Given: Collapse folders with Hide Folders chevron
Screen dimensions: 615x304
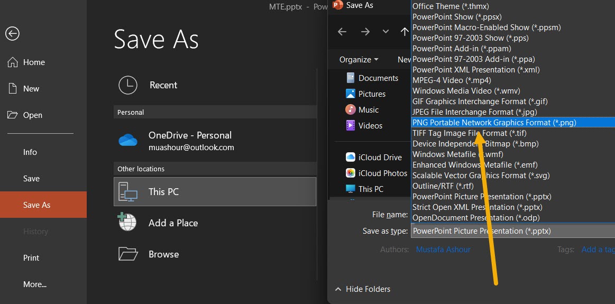Looking at the screenshot, I should (x=338, y=289).
